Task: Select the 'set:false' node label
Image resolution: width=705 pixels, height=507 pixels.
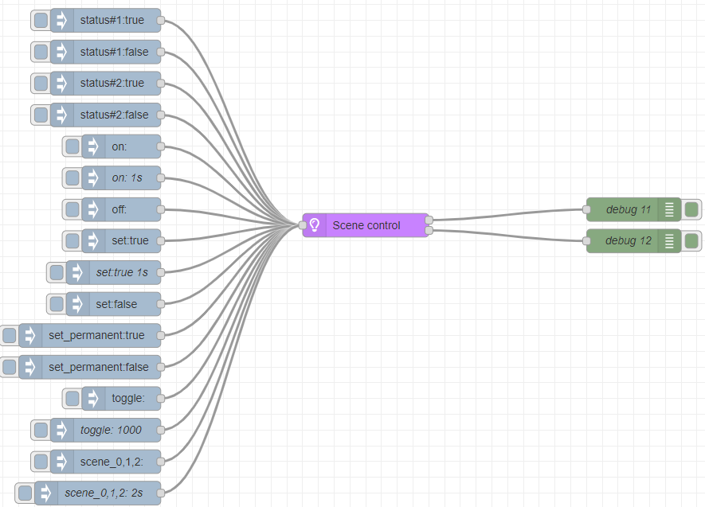Action: [116, 304]
